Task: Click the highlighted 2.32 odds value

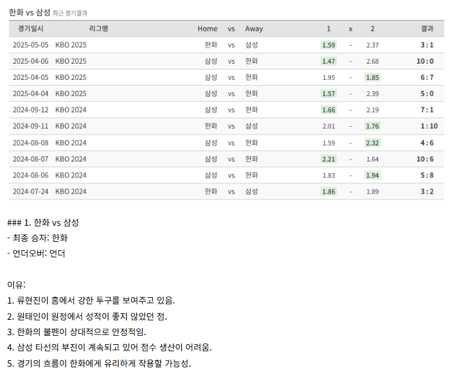Action: pos(373,143)
